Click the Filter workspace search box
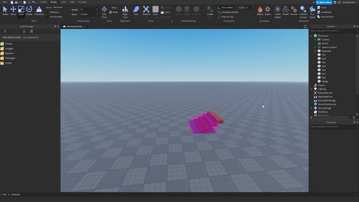 pos(333,31)
